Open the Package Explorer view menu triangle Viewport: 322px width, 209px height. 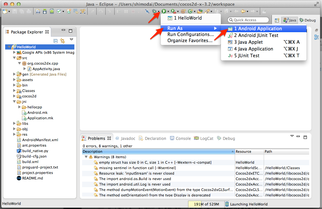[71, 39]
